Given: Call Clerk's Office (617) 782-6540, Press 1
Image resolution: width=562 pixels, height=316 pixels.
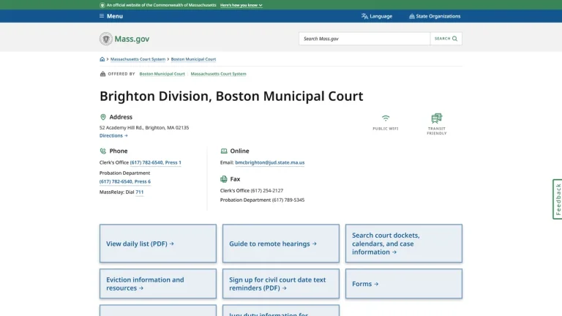Looking at the screenshot, I should point(156,162).
